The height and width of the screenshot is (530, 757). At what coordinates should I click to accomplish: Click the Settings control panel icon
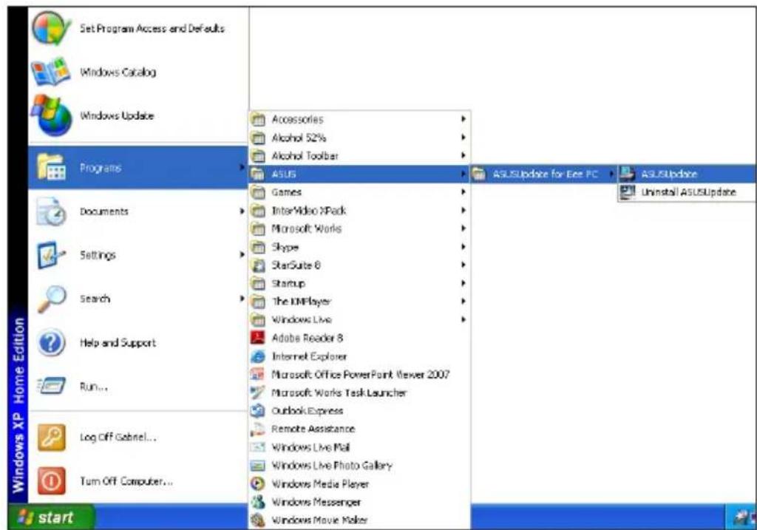pyautogui.click(x=51, y=255)
